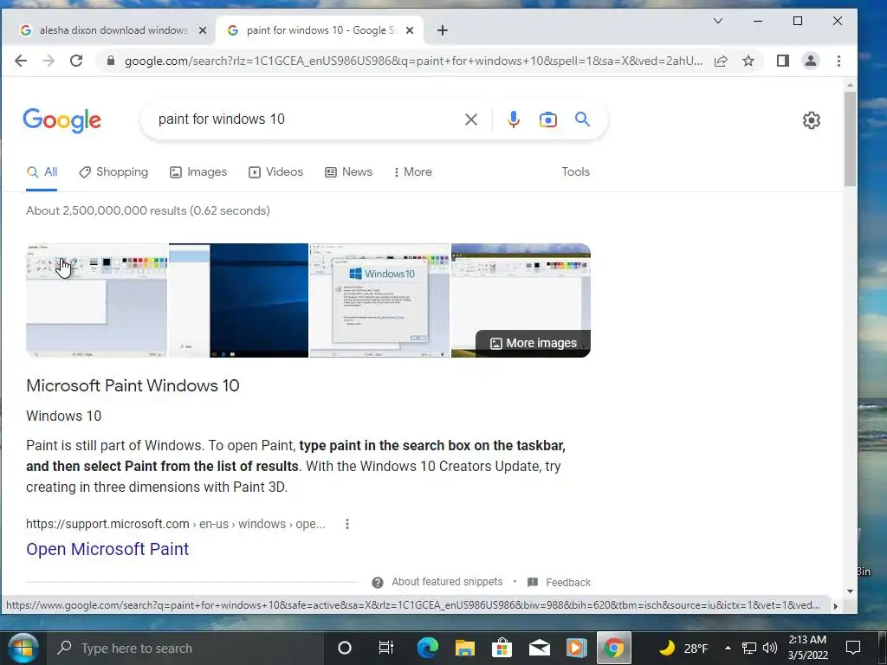
Task: Open the Windows Start menu
Action: [x=23, y=648]
